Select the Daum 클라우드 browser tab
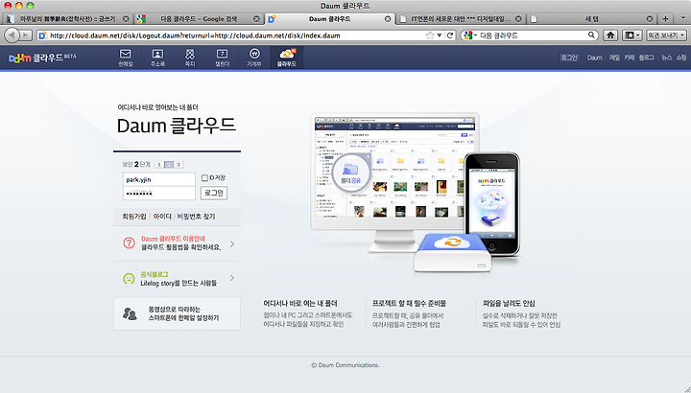This screenshot has width=691, height=393. 329,19
